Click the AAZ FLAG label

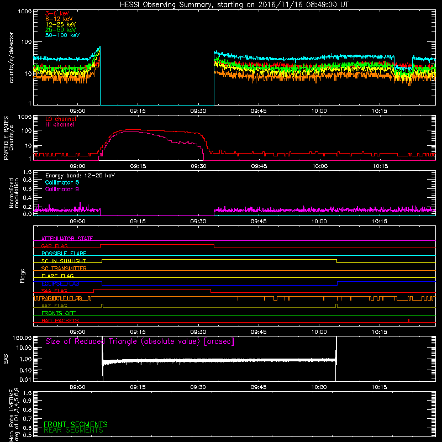pos(54,306)
